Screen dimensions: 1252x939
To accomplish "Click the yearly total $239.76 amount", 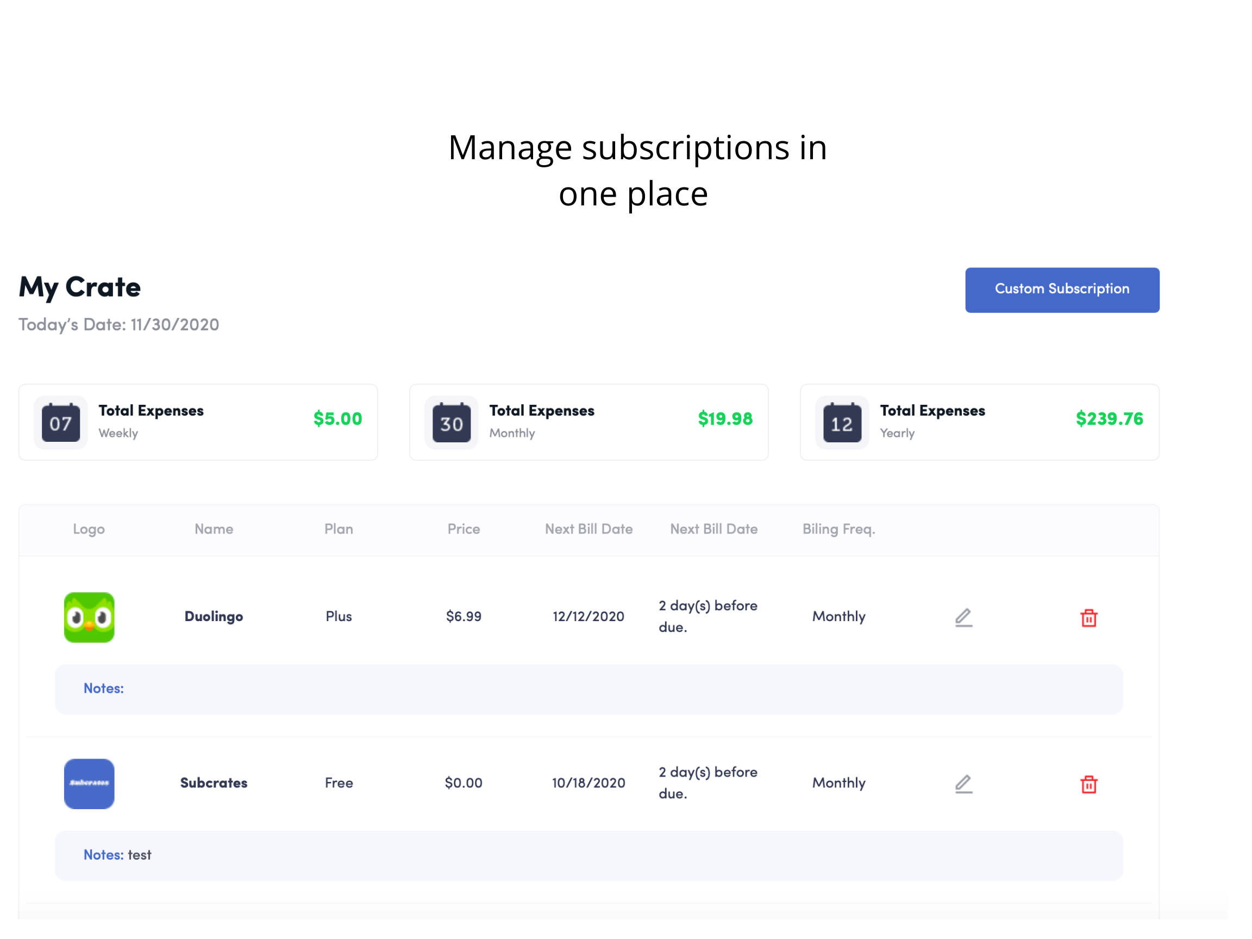I will (x=1109, y=419).
